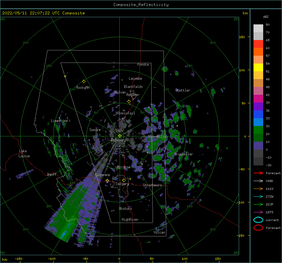Click the cyan 27ZW arrow icon
Image resolution: width=282 pixels, height=263 pixels.
point(258,197)
